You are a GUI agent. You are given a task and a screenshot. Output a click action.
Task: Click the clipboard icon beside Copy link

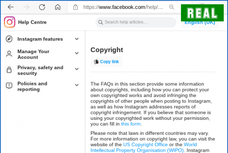click(x=96, y=62)
